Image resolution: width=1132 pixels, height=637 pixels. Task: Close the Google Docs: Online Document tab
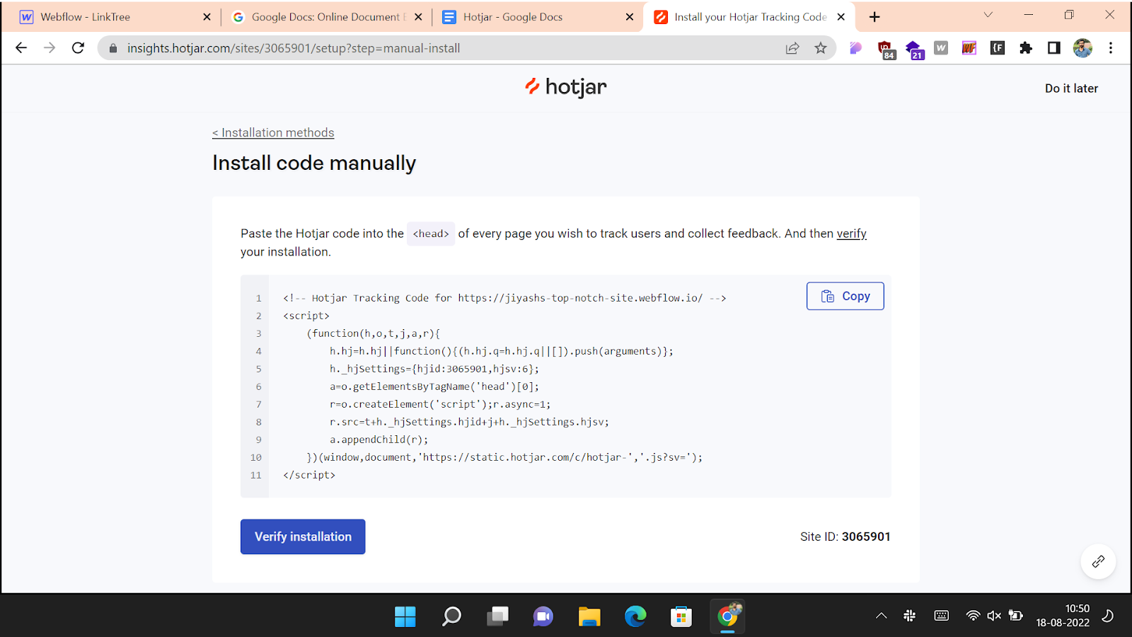click(x=418, y=17)
